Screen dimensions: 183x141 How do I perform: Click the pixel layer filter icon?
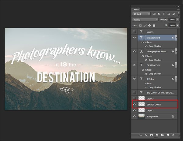pos(154,14)
